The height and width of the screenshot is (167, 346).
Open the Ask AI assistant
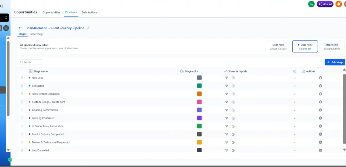point(325,4)
